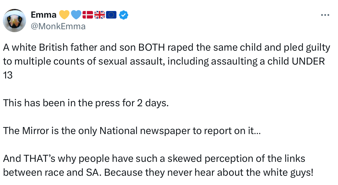338x185 pixels.
Task: Click the number 13 in the tweet
Action: pyautogui.click(x=8, y=76)
